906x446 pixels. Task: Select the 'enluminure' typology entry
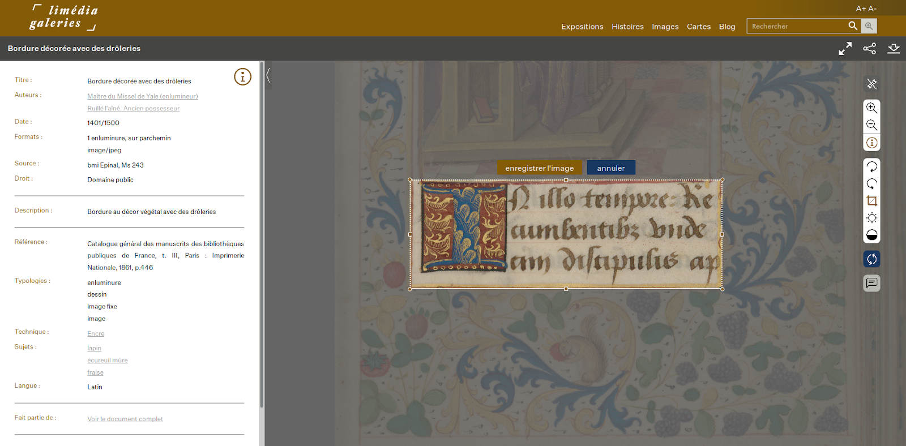tap(104, 283)
